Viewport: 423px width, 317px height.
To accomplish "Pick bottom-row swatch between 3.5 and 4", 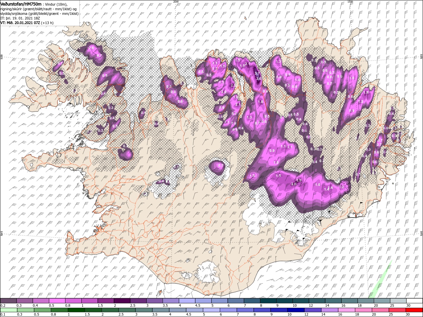I will [x=161, y=310].
